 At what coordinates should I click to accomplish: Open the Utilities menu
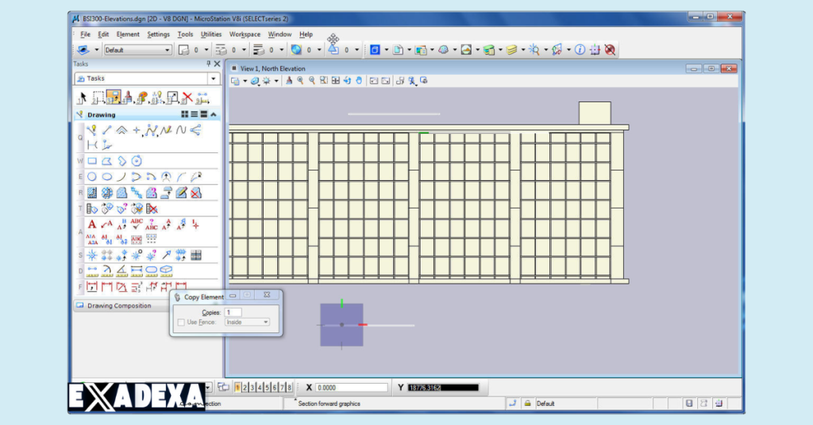pos(210,34)
